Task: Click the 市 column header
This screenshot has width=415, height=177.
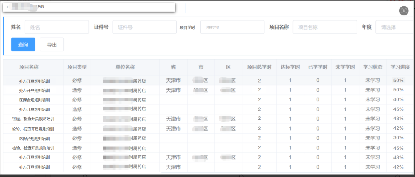Action: pyautogui.click(x=201, y=67)
